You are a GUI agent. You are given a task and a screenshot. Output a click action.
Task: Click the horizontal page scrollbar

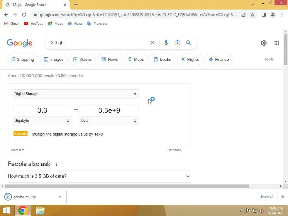(127, 186)
